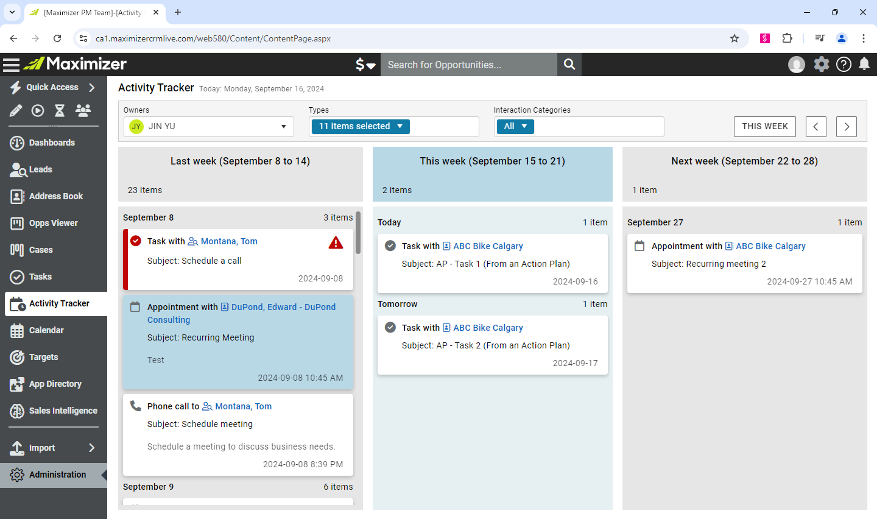Reload the browser page

57,38
